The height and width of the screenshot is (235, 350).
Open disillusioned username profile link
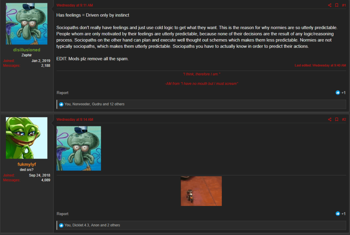[27, 50]
